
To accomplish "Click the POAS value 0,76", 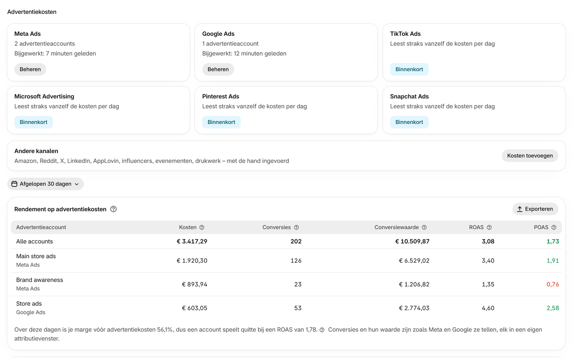I will (552, 284).
